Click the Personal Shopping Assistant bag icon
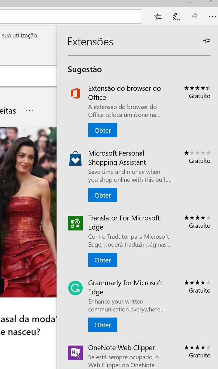This screenshot has width=218, height=369. [75, 158]
